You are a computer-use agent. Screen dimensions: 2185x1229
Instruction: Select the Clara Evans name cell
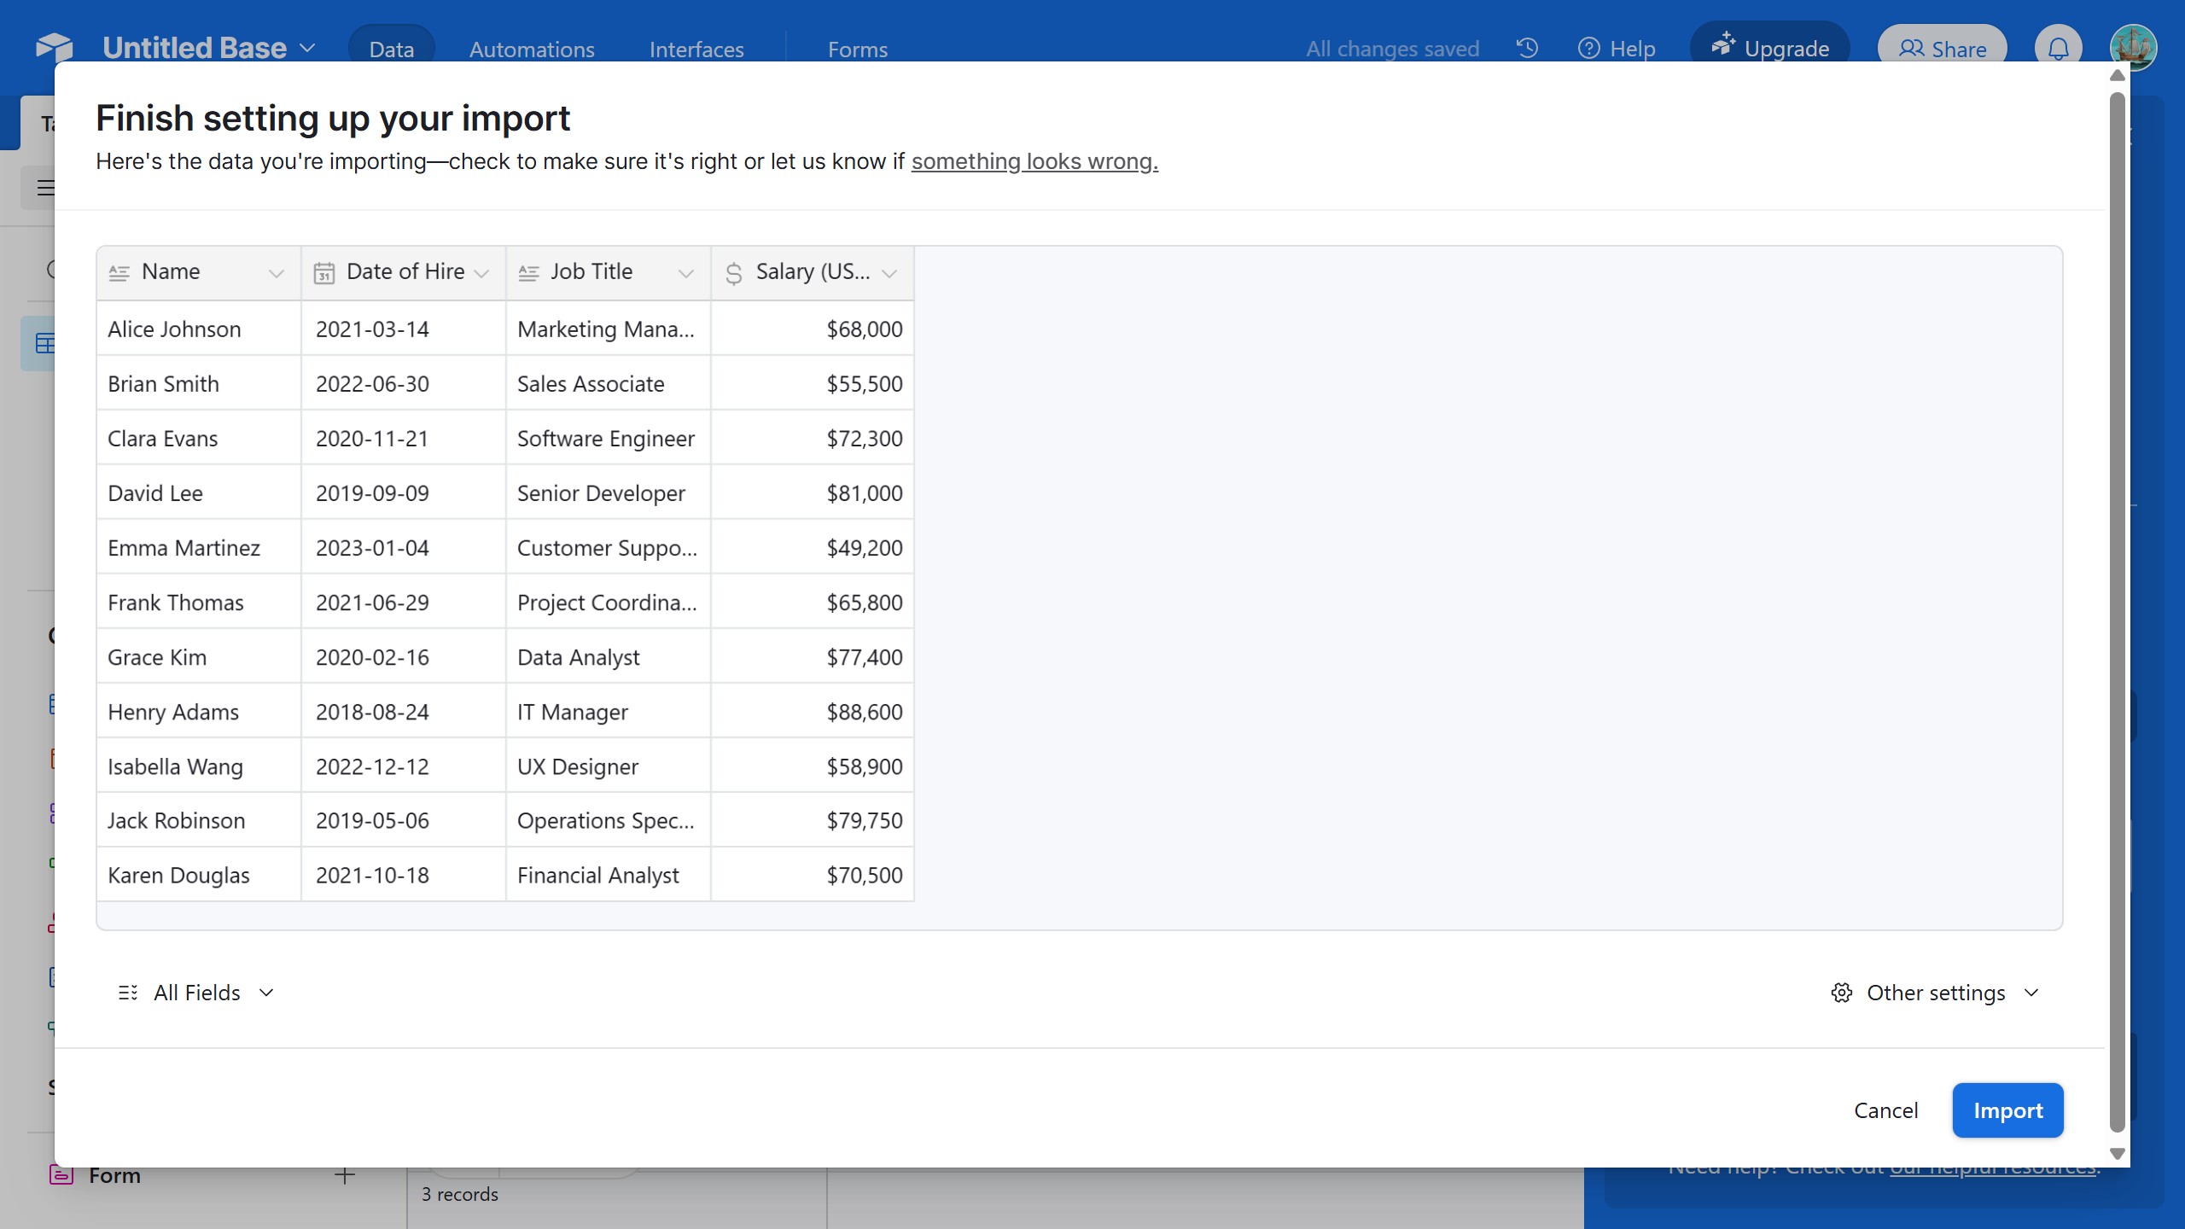click(x=199, y=438)
